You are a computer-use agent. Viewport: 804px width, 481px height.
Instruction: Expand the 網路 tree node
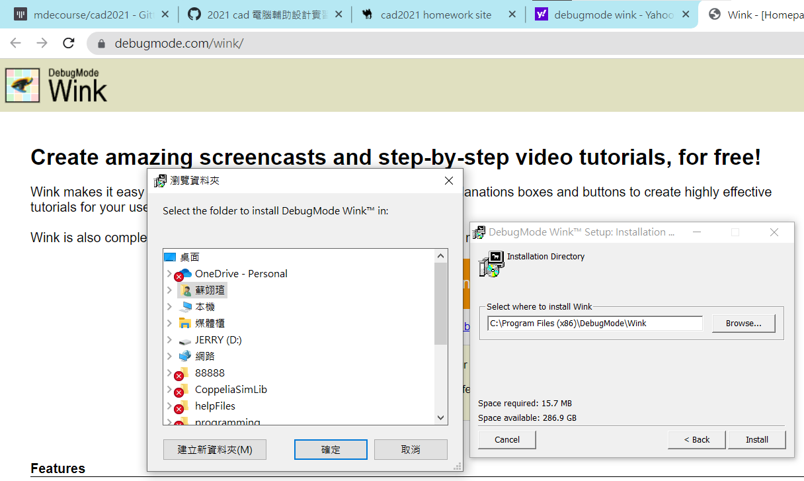[169, 356]
